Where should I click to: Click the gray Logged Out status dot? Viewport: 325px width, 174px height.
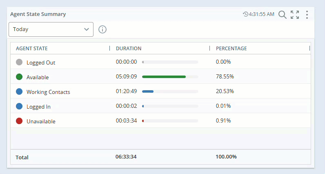[x=19, y=62]
